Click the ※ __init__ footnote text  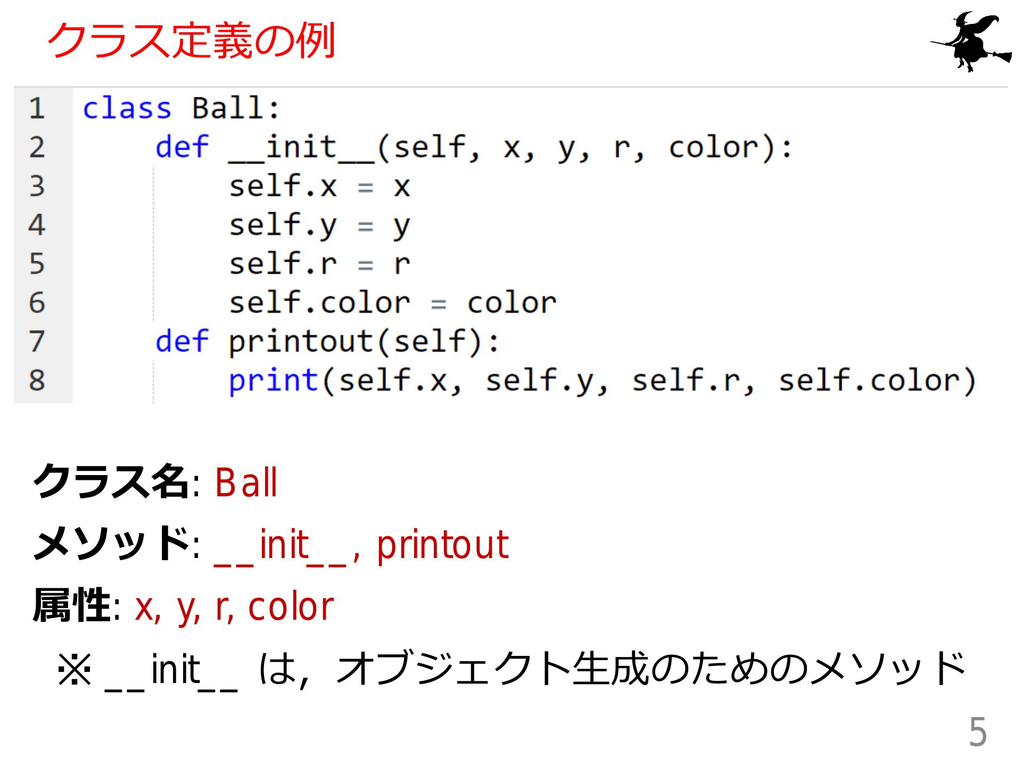tap(511, 669)
